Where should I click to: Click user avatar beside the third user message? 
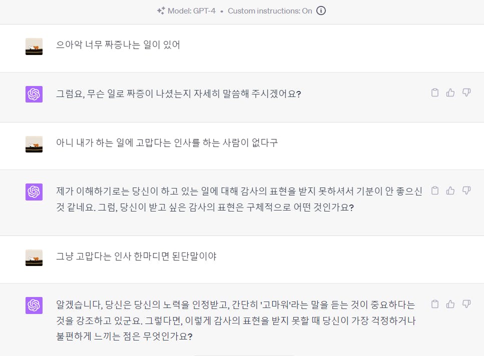[34, 257]
